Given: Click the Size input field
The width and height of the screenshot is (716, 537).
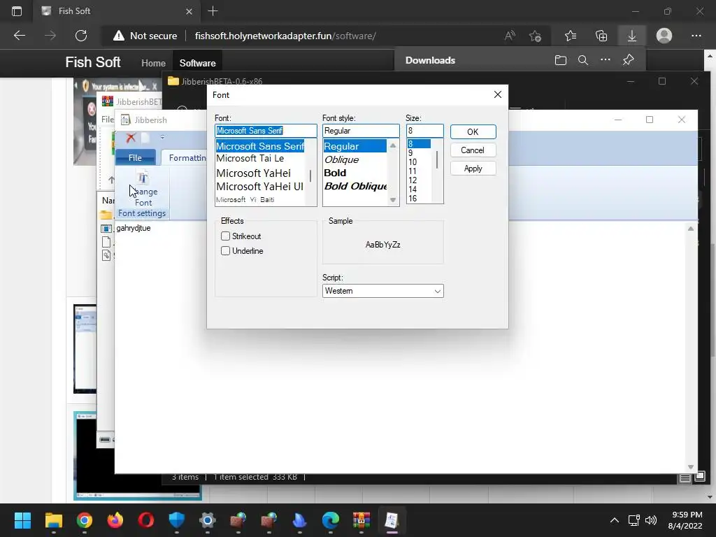Looking at the screenshot, I should click(x=424, y=131).
